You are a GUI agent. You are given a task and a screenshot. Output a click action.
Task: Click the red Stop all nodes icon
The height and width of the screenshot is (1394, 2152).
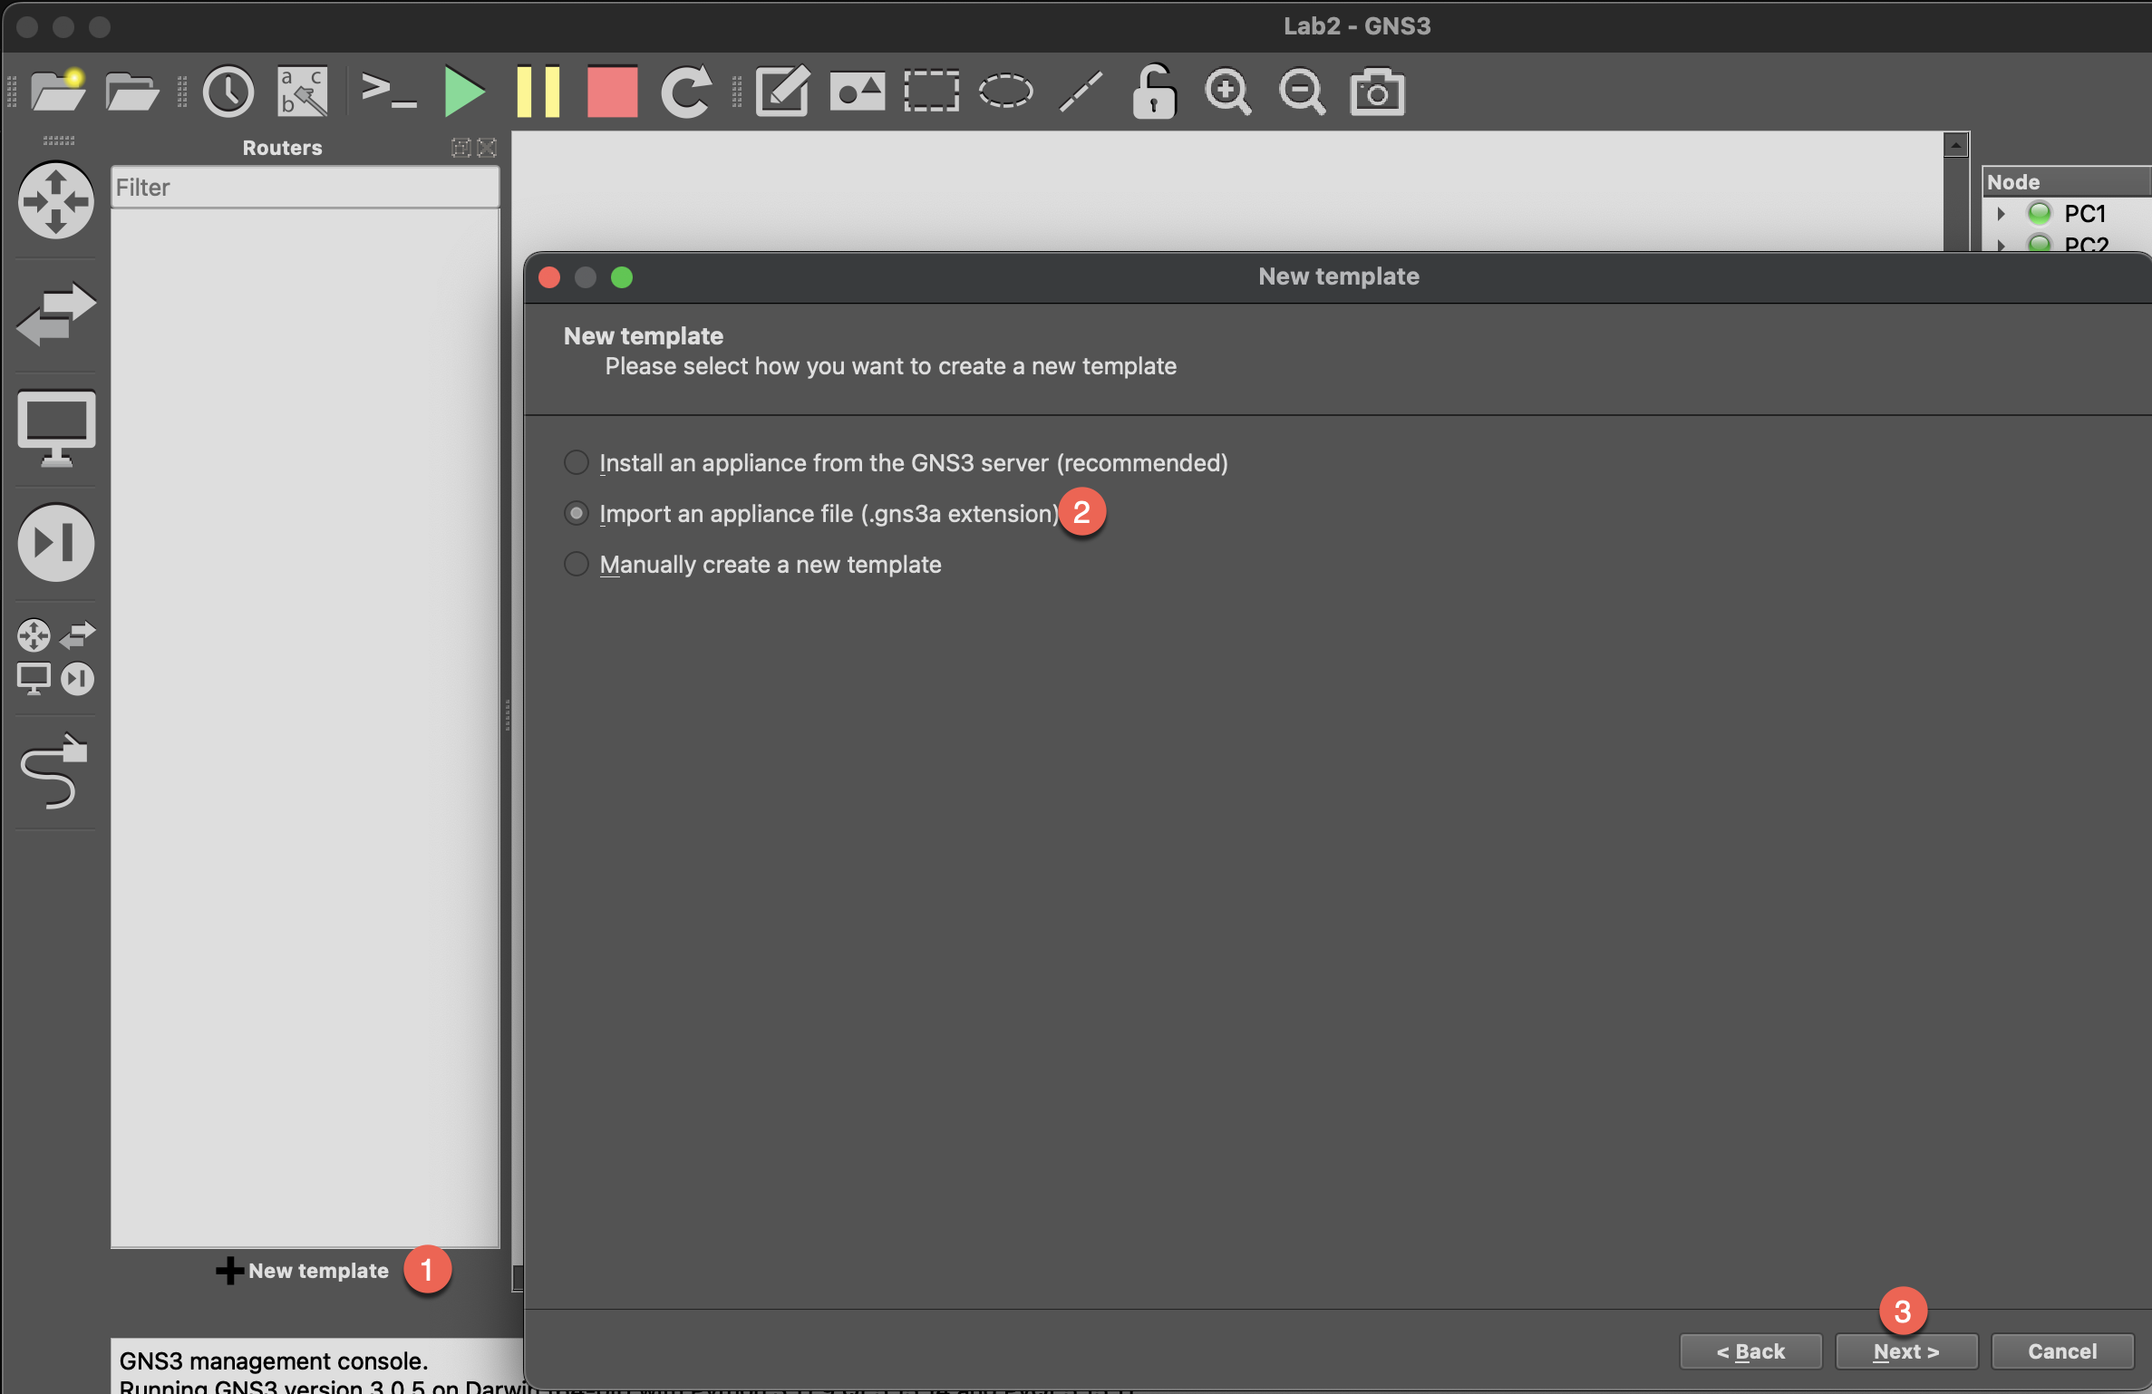click(612, 92)
